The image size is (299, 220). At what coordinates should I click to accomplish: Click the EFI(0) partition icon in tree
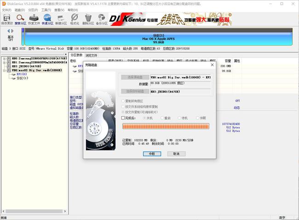pos(13,74)
